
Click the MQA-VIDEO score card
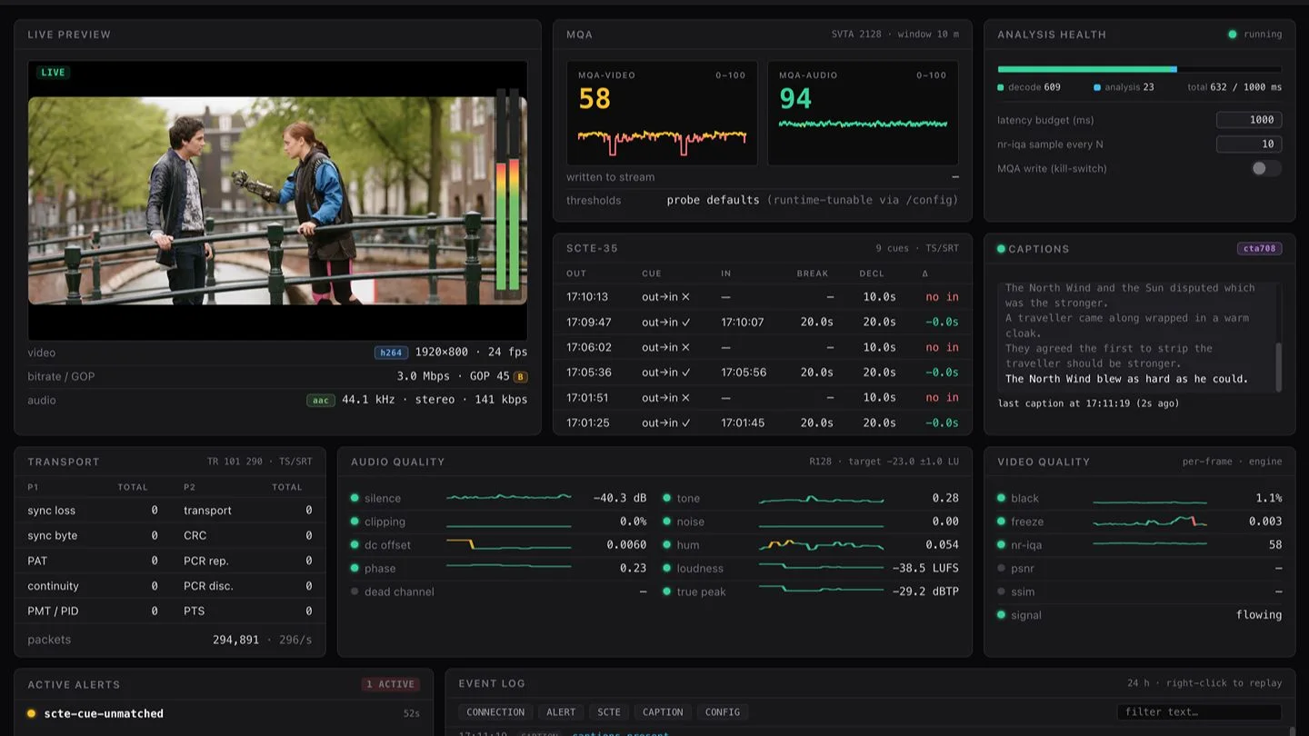click(662, 114)
